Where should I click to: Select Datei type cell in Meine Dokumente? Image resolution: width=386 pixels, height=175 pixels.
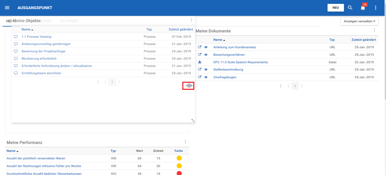[332, 62]
